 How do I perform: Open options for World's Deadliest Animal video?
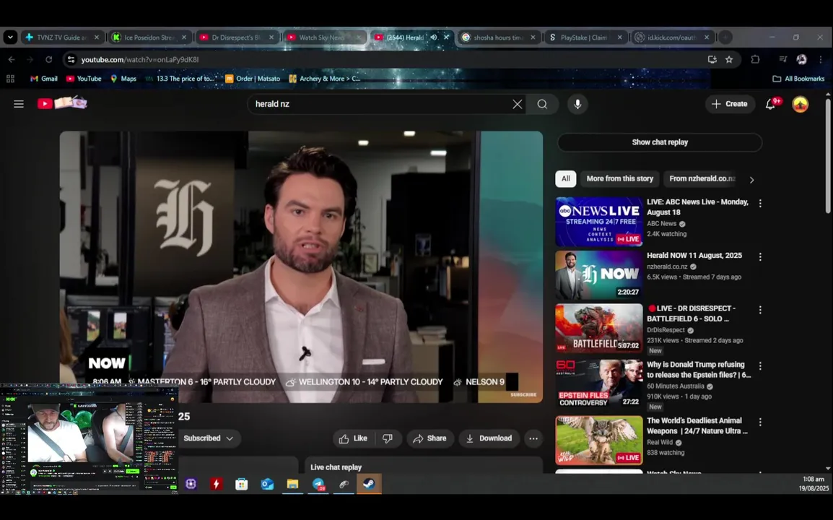tap(760, 422)
